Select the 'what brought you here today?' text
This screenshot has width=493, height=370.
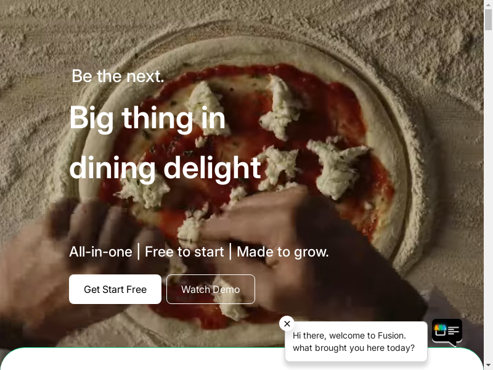coord(354,348)
